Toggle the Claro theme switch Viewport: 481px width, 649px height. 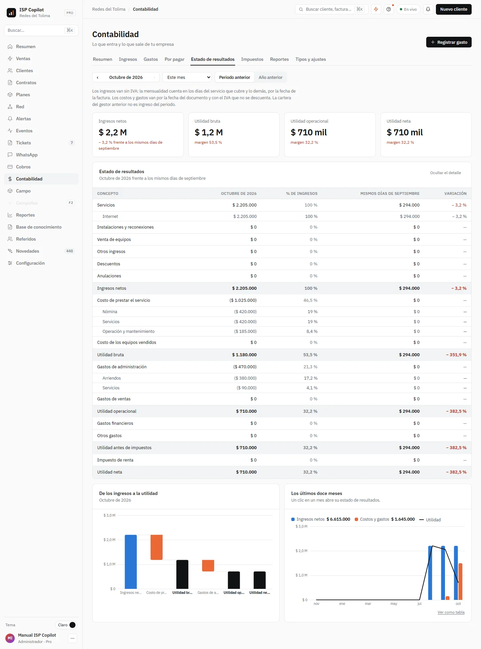tap(66, 625)
